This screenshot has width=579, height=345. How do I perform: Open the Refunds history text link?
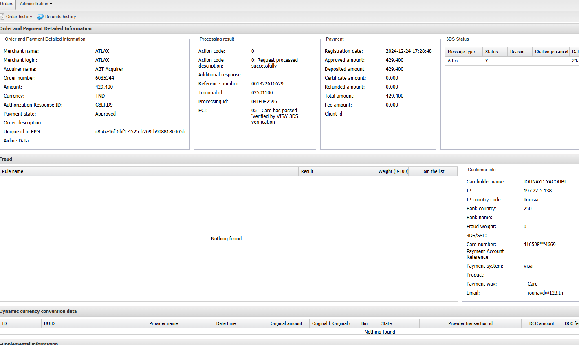[60, 17]
